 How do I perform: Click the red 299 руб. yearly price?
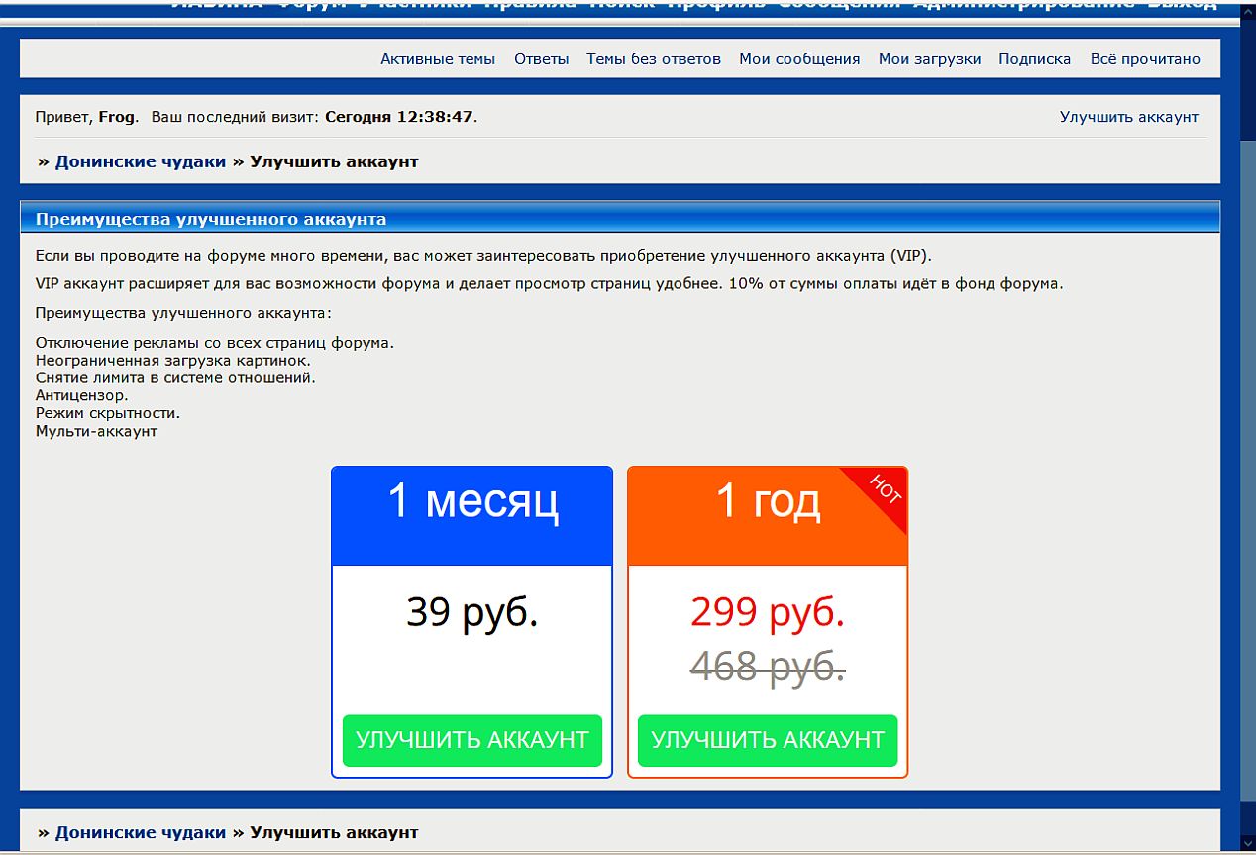pyautogui.click(x=767, y=612)
